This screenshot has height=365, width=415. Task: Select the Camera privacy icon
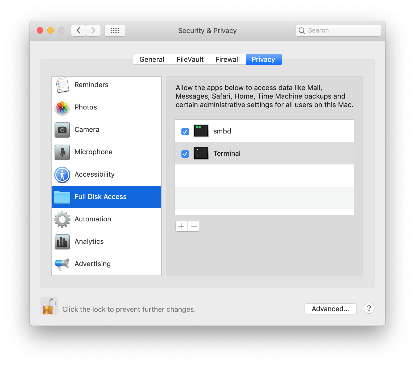pyautogui.click(x=62, y=130)
